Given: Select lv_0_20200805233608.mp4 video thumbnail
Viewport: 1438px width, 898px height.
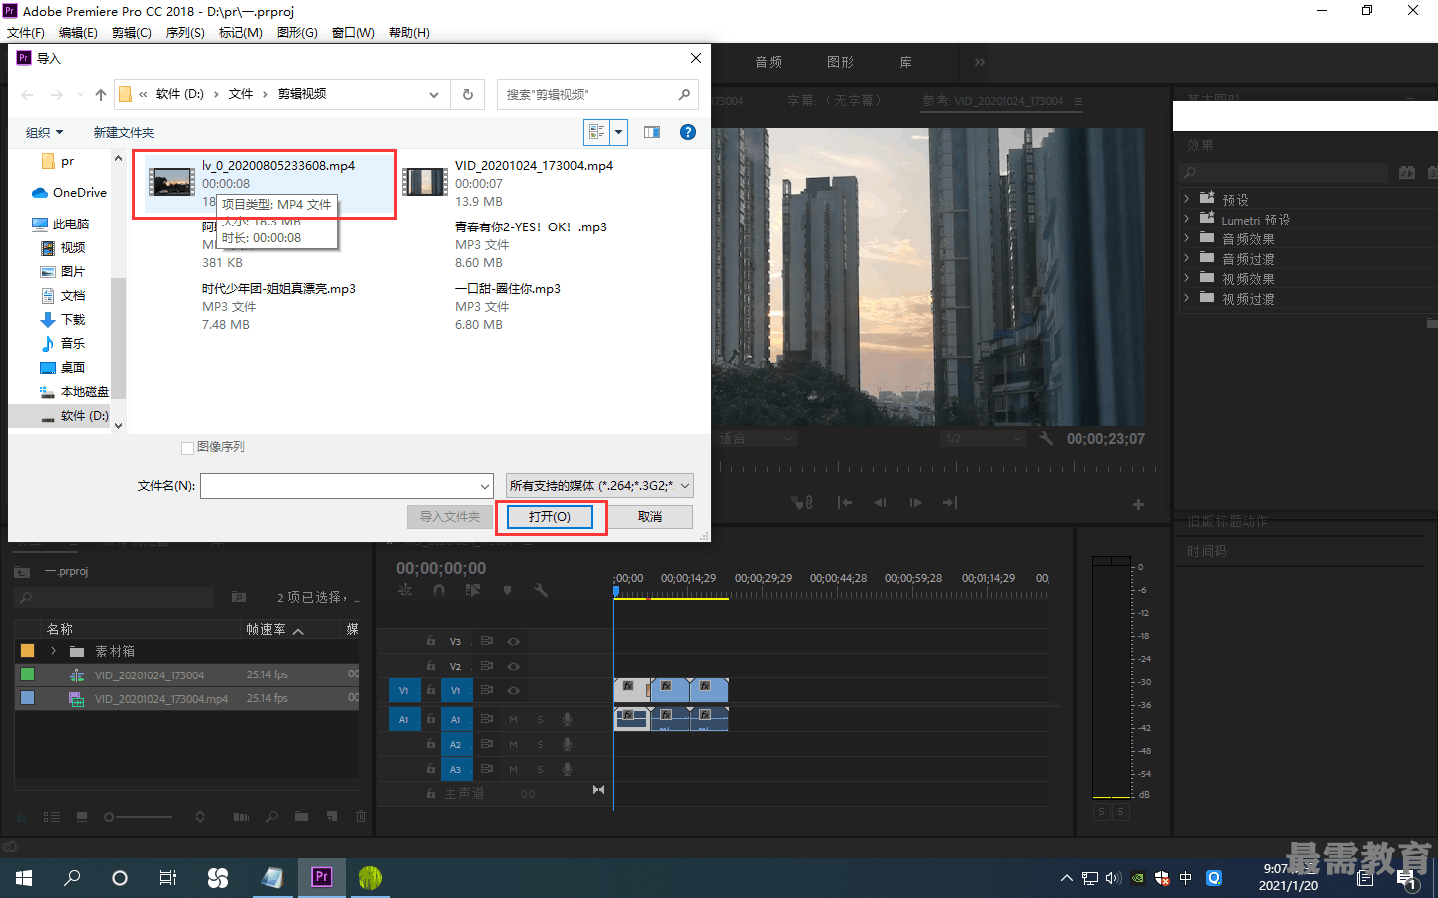Looking at the screenshot, I should 172,182.
